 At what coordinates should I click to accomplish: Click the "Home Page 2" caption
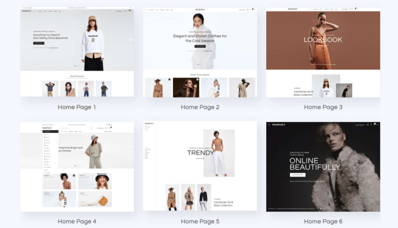pos(200,107)
